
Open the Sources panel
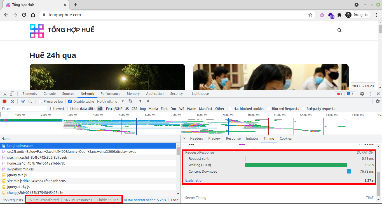pos(68,94)
